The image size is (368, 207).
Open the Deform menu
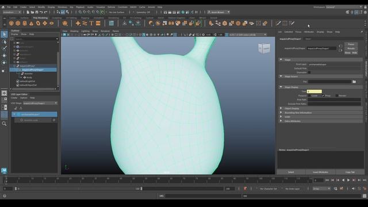(x=111, y=7)
